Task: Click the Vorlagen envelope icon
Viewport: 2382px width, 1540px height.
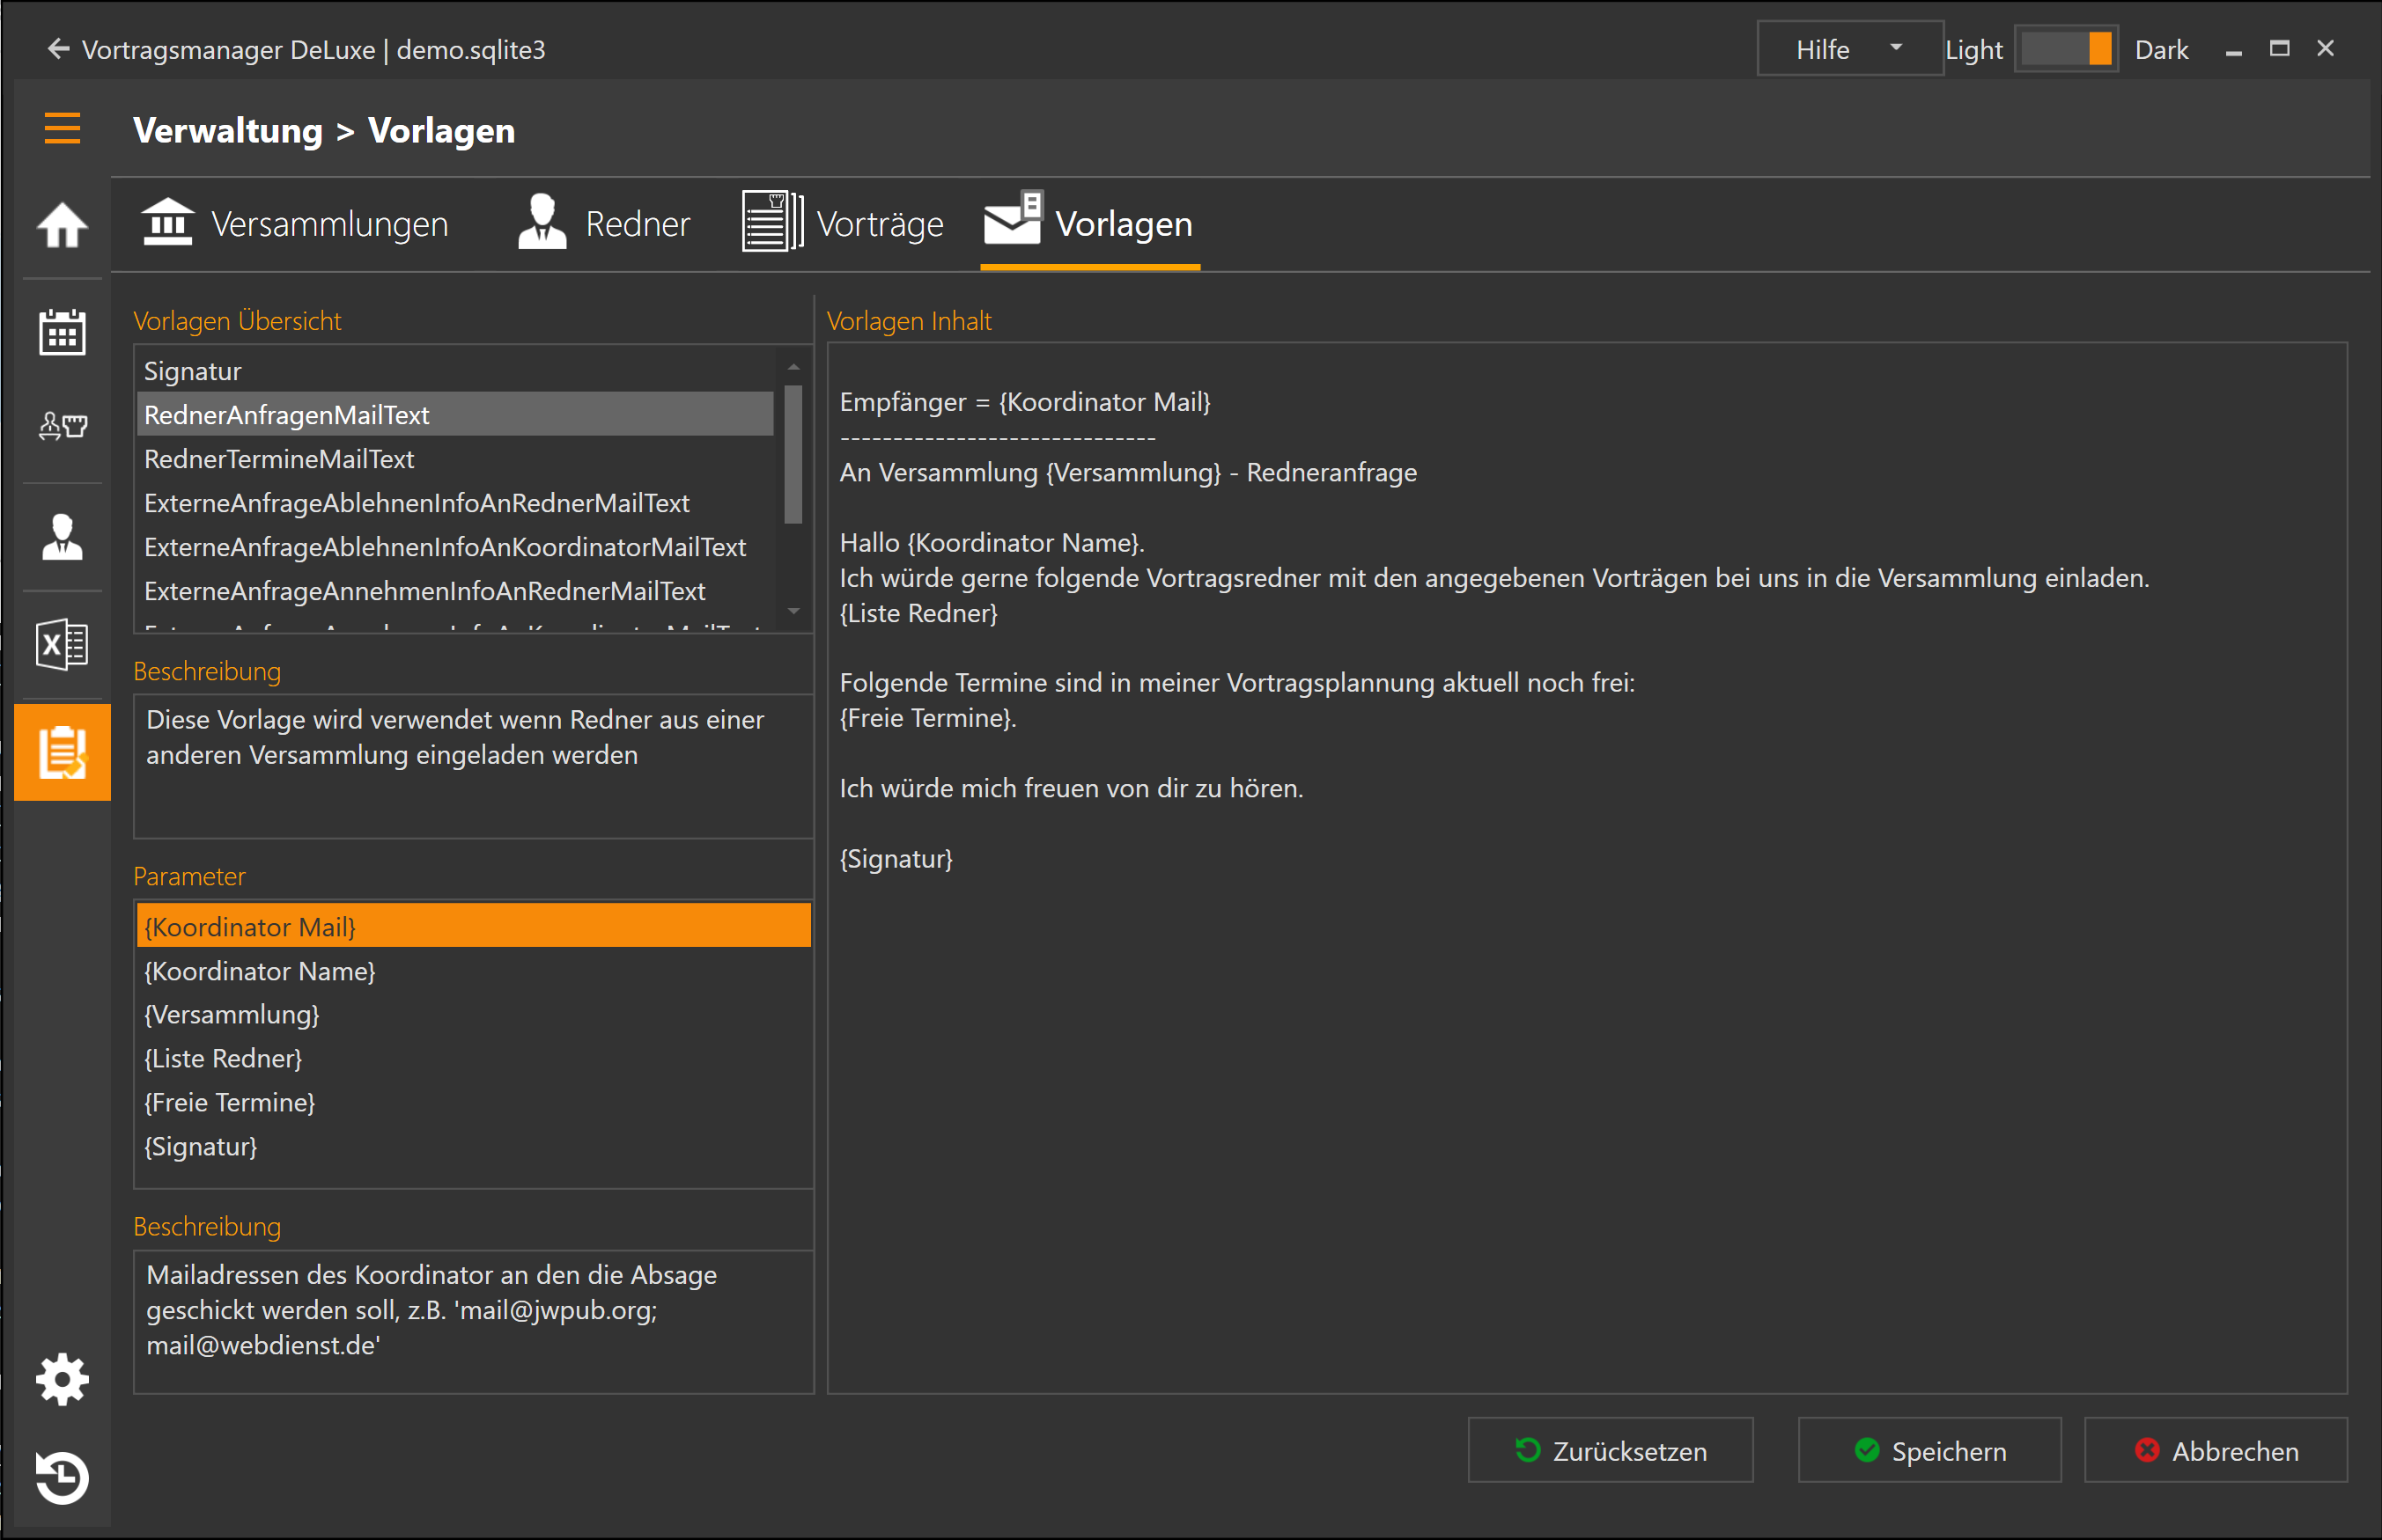Action: click(1014, 219)
